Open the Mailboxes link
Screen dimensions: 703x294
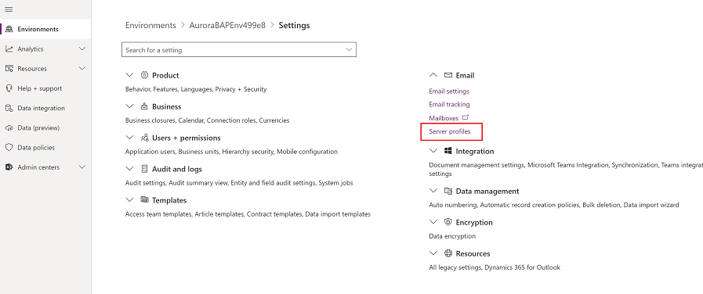point(444,118)
